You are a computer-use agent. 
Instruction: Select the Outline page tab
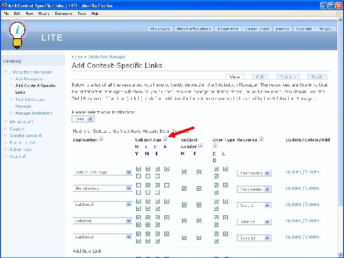point(288,77)
